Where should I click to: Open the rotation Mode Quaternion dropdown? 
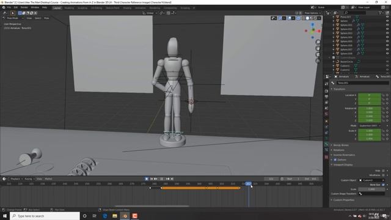370,126
